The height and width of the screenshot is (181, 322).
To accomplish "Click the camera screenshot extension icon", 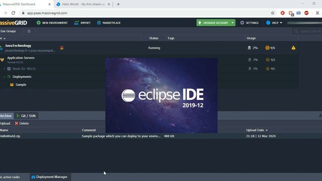I will pyautogui.click(x=298, y=13).
